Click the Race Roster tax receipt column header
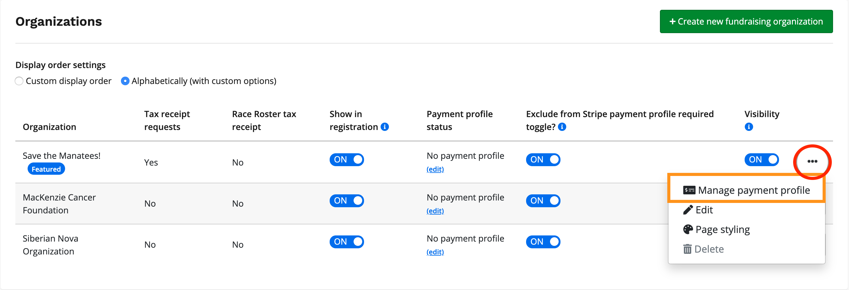Image resolution: width=849 pixels, height=290 pixels. (x=264, y=120)
